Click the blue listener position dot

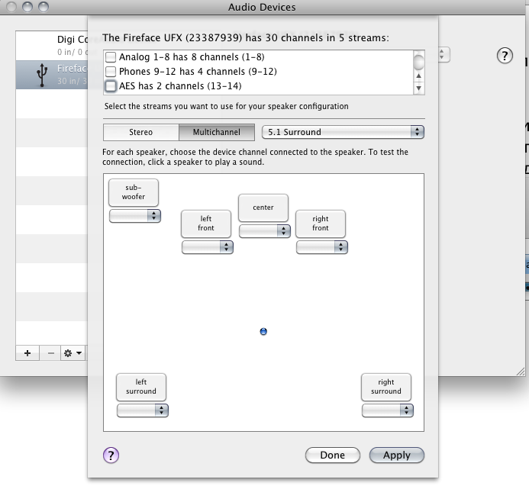point(263,332)
